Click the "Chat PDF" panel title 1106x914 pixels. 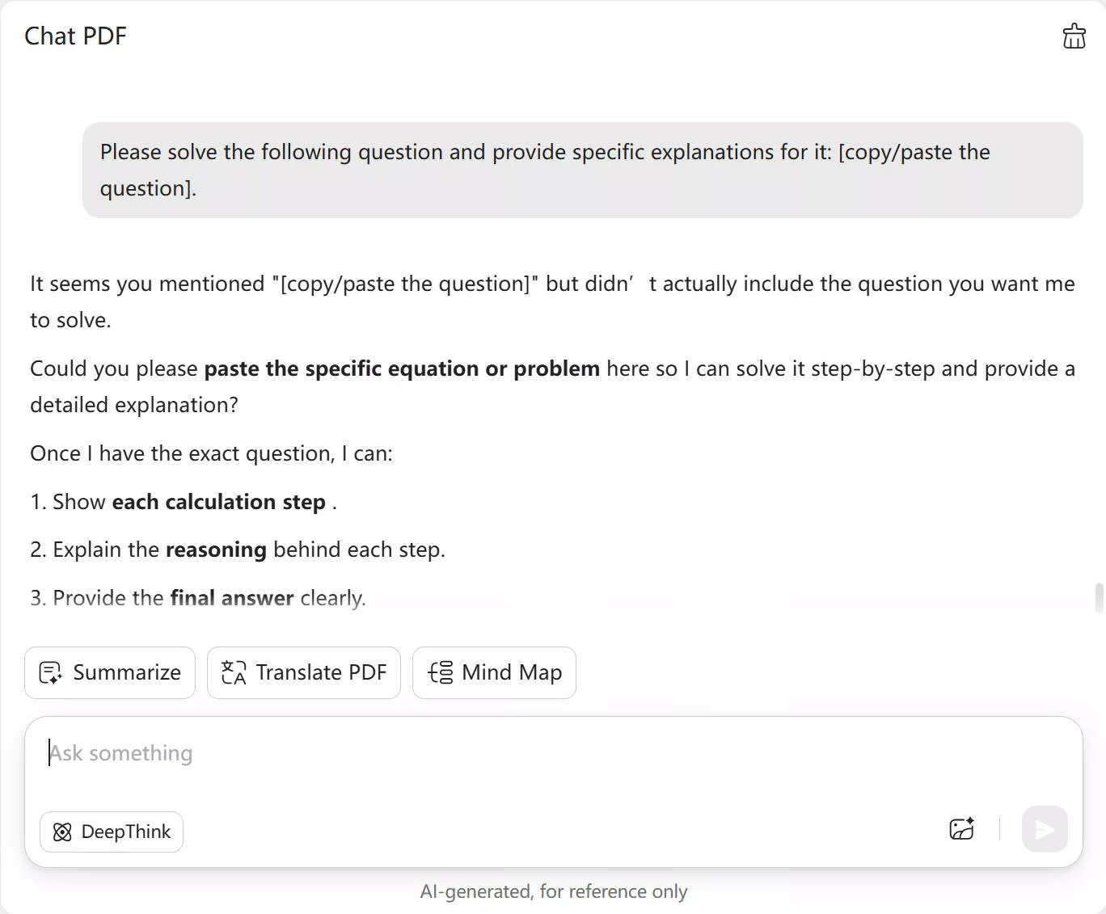click(75, 36)
